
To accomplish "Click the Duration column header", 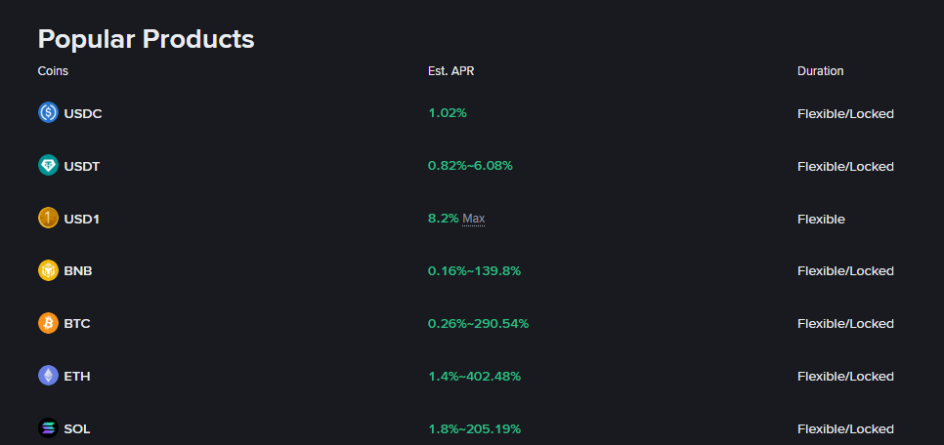I will [x=820, y=71].
